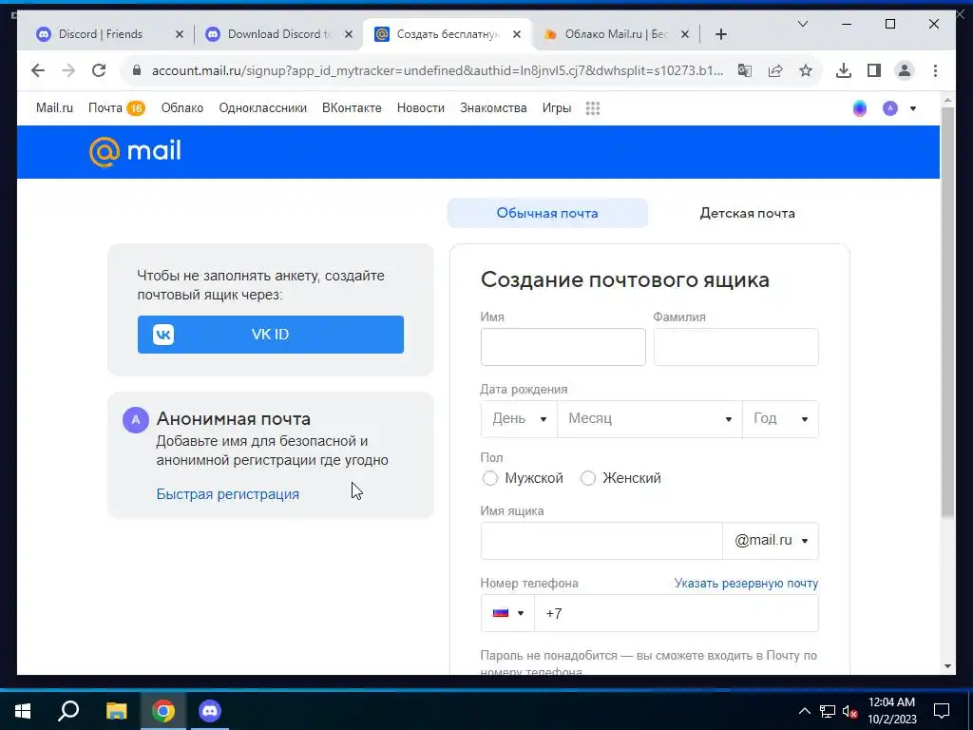The width and height of the screenshot is (973, 730).
Task: Open the Chrome tab search chevron
Action: (x=802, y=24)
